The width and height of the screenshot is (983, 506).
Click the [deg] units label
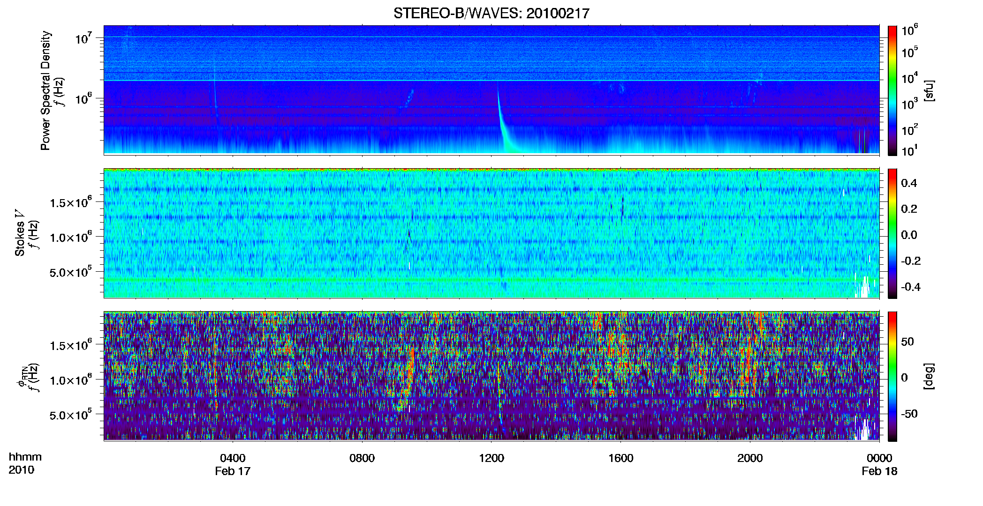tap(929, 376)
